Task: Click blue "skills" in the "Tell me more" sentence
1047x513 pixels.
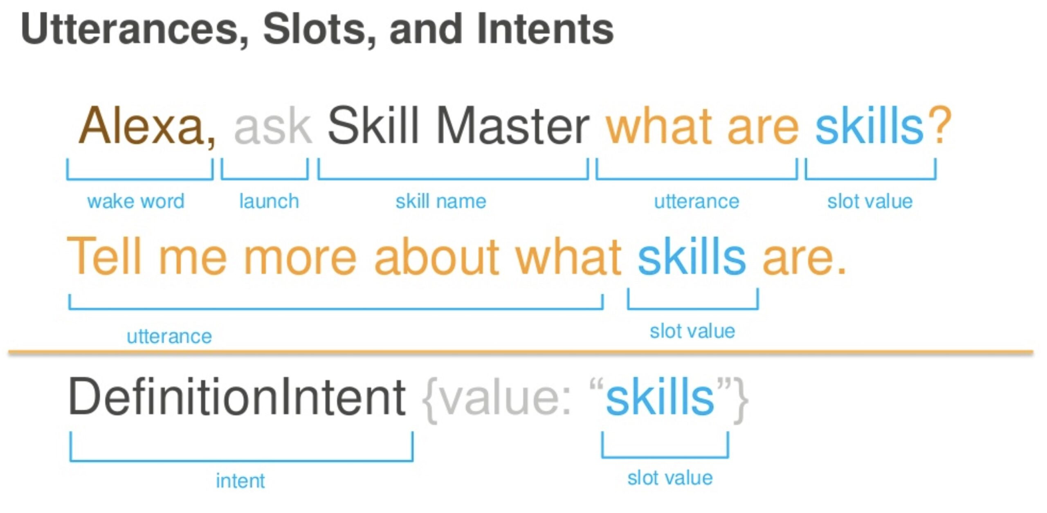Action: [692, 258]
